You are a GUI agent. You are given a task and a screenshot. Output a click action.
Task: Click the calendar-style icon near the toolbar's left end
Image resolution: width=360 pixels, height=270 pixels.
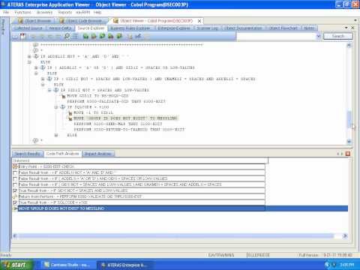coord(23,36)
